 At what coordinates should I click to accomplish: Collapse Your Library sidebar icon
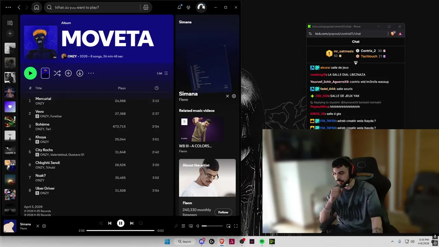tap(10, 23)
